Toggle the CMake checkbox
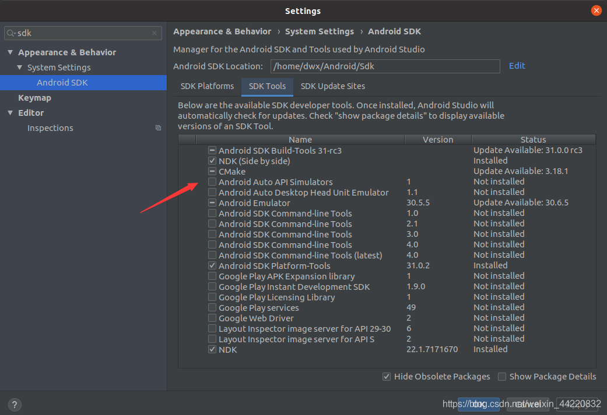This screenshot has width=607, height=415. point(212,171)
